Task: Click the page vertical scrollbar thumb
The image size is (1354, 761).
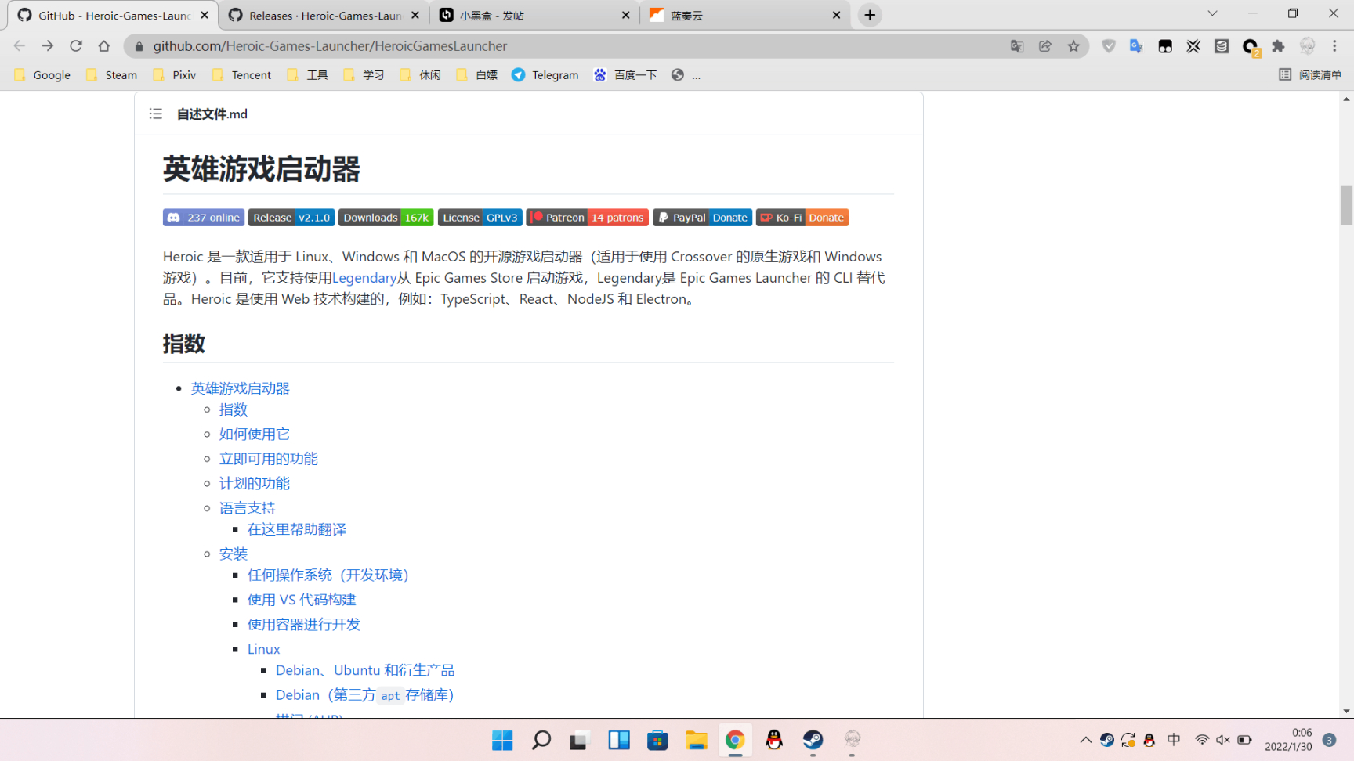Action: click(x=1346, y=205)
